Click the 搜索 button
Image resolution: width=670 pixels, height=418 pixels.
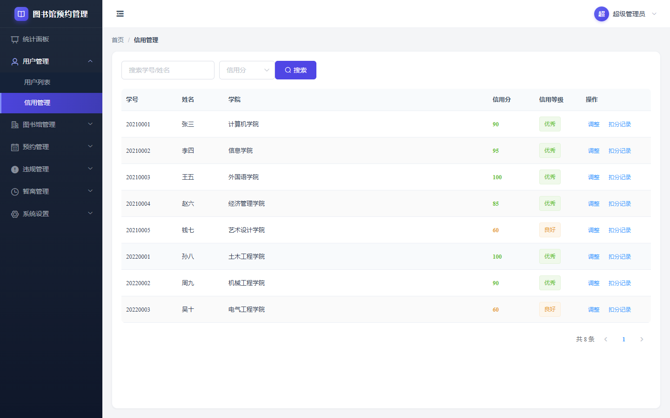tap(295, 70)
